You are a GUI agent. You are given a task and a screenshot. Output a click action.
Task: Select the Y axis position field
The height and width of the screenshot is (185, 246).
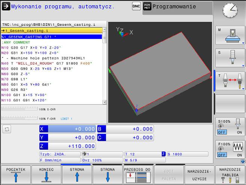click(67, 138)
